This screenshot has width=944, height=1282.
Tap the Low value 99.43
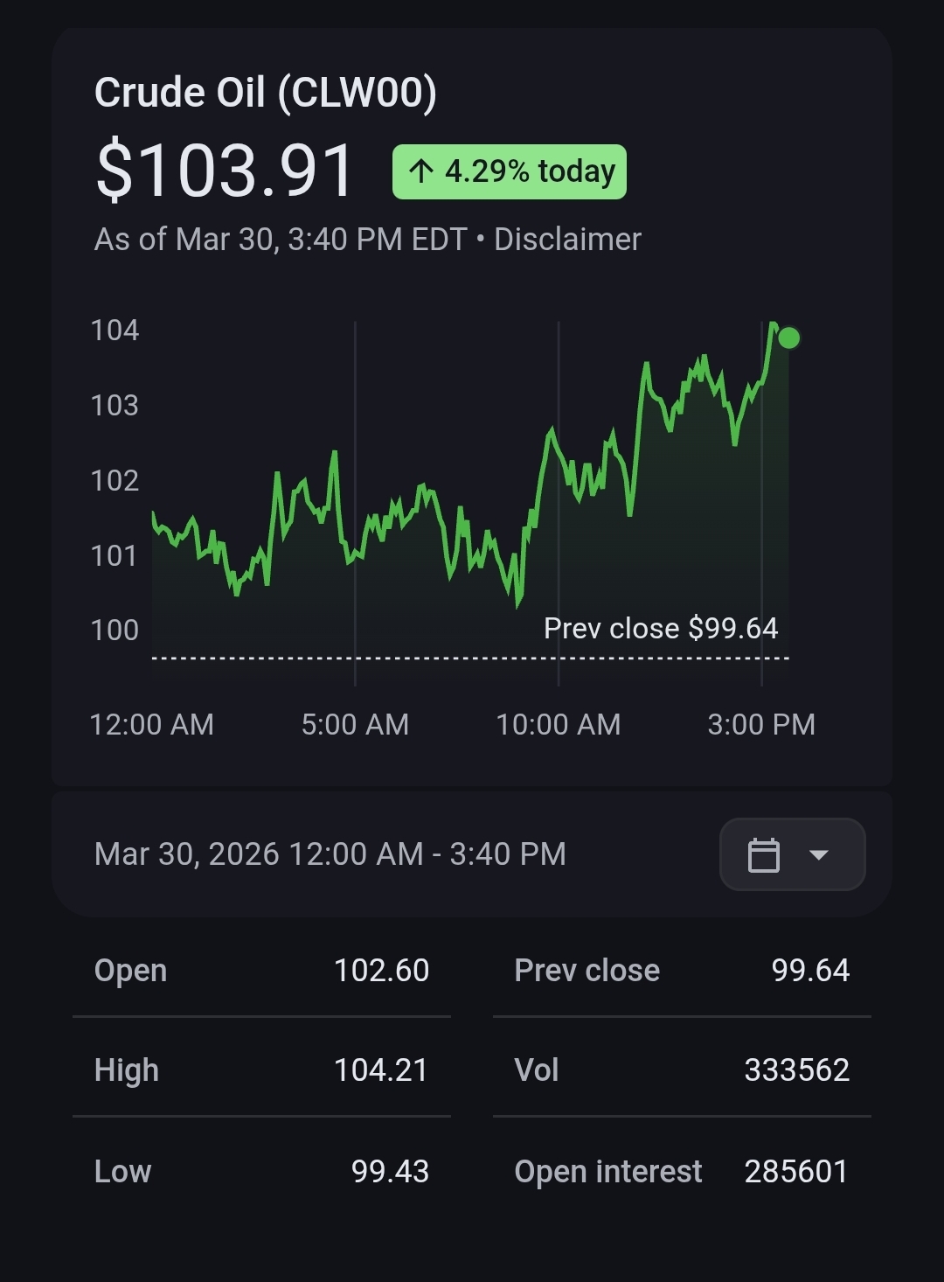pyautogui.click(x=390, y=1171)
